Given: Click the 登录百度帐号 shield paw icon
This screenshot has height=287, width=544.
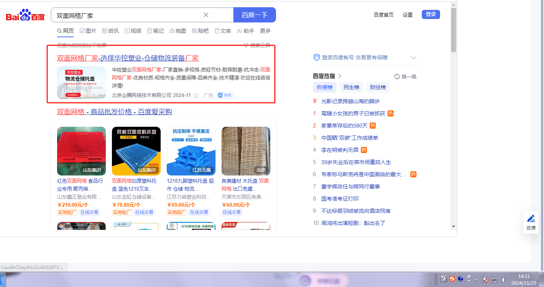Looking at the screenshot, I should coord(316,57).
